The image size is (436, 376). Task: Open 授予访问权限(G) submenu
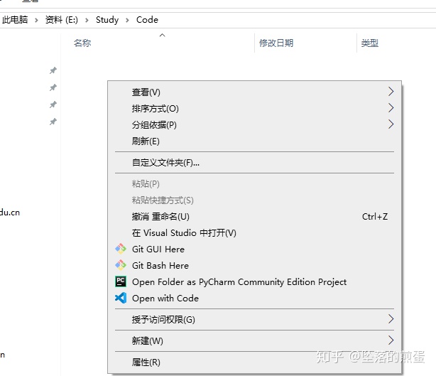(254, 320)
